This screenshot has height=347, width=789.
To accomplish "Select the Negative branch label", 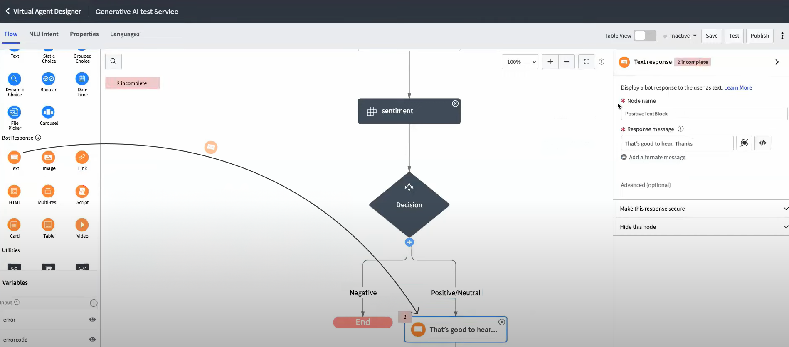I will pyautogui.click(x=363, y=293).
